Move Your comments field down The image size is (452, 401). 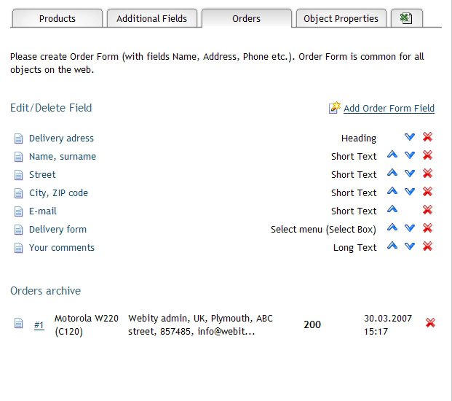coord(410,246)
